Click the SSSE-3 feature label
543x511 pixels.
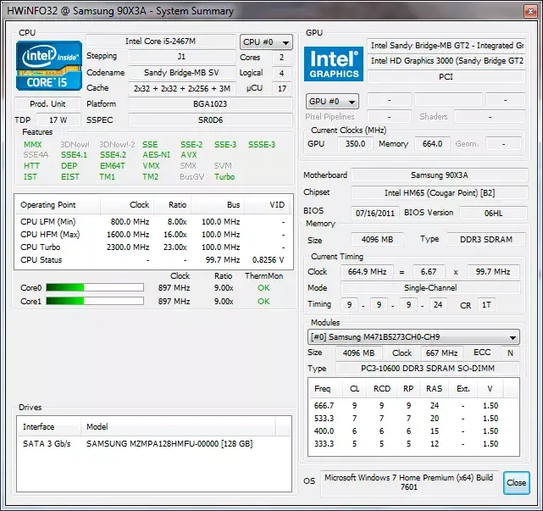[x=262, y=144]
